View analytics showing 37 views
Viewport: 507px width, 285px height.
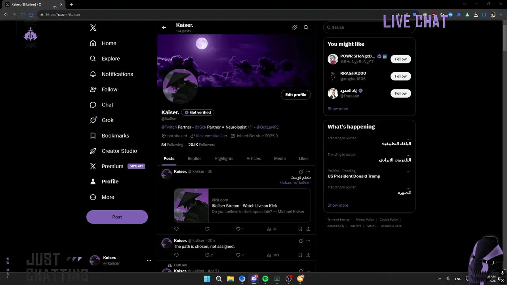(x=272, y=229)
